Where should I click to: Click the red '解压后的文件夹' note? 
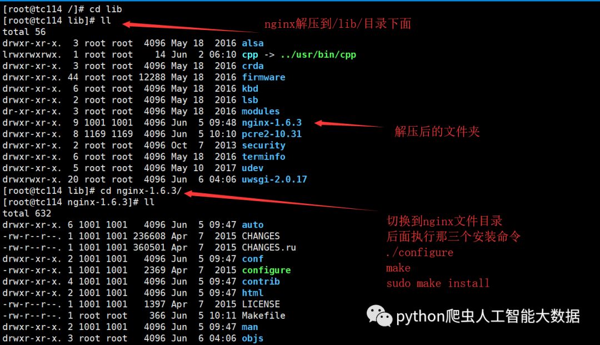pyautogui.click(x=437, y=132)
